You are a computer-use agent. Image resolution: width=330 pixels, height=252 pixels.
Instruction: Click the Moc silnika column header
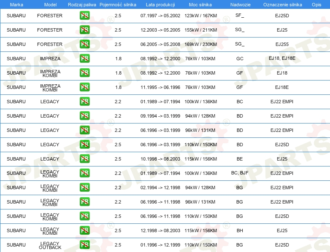(x=200, y=5)
